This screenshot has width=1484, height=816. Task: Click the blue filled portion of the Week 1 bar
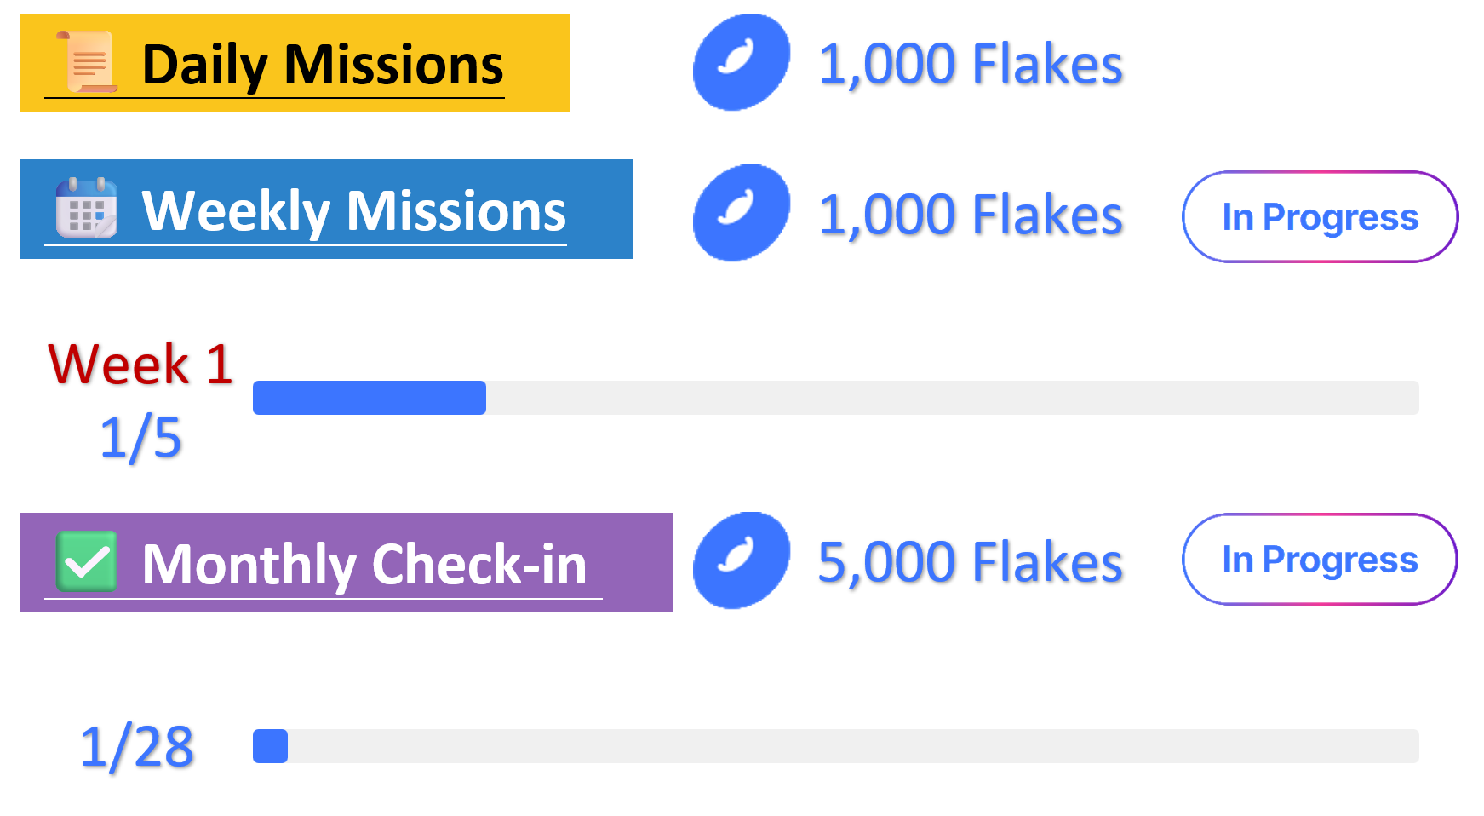point(369,398)
